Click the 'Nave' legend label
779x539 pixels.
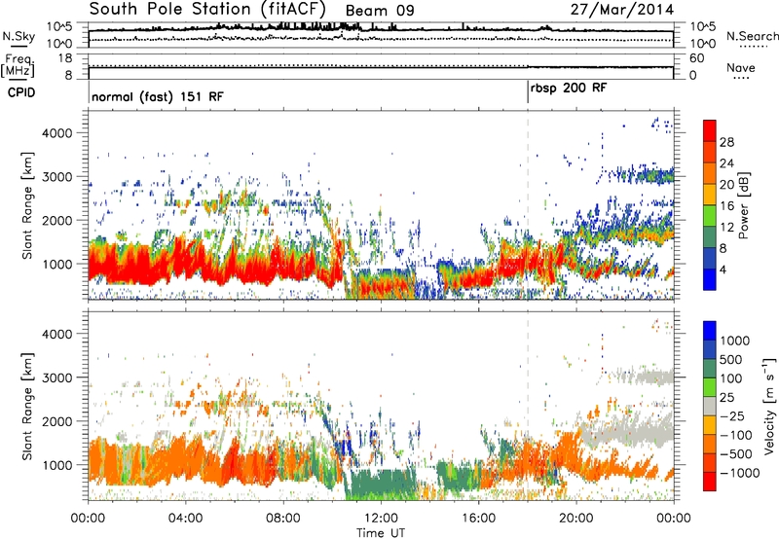pyautogui.click(x=741, y=68)
